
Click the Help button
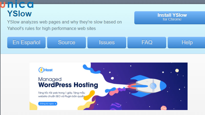[x=187, y=42]
